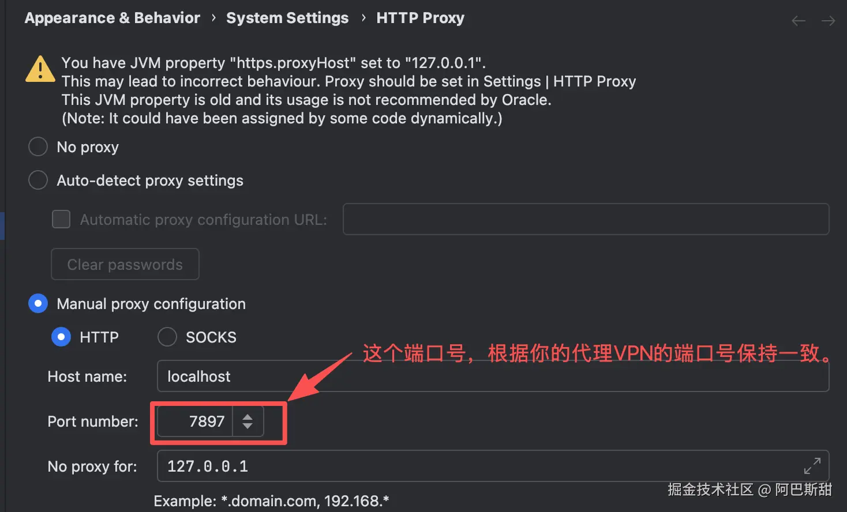847x512 pixels.
Task: Click the Port number field
Action: point(195,421)
